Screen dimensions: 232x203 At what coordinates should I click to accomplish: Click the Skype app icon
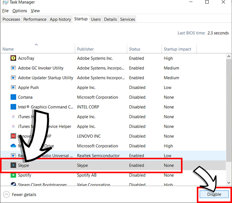(13, 165)
